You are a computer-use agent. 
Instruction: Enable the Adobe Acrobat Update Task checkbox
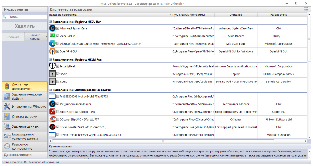[58, 111]
